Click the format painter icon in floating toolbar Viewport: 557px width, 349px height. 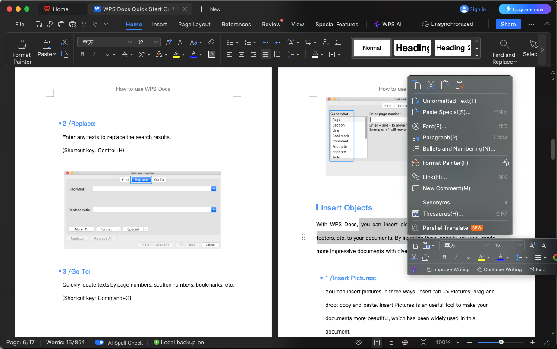tap(426, 257)
